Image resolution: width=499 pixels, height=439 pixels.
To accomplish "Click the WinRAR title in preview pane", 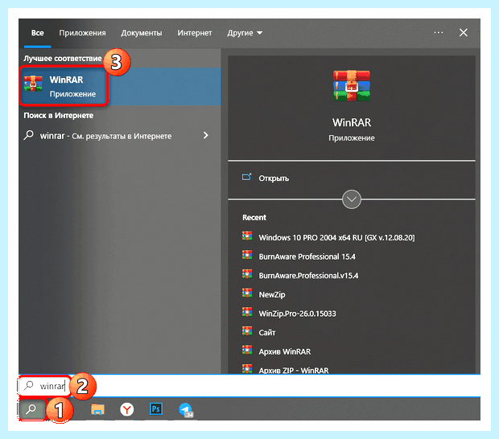I will tap(352, 123).
